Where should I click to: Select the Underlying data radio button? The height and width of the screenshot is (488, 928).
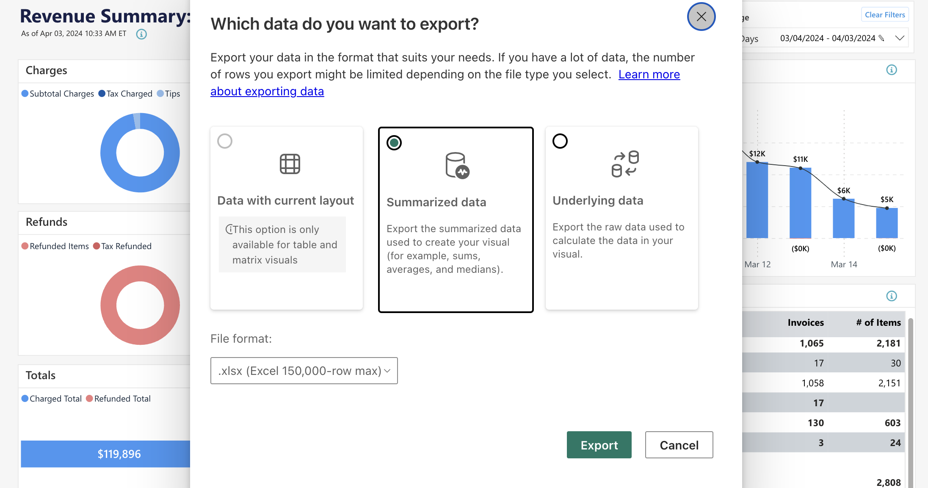point(560,141)
